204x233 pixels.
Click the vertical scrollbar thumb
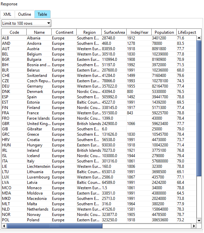point(199,108)
